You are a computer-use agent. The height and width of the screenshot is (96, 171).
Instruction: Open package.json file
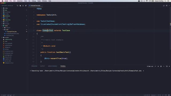point(9,55)
